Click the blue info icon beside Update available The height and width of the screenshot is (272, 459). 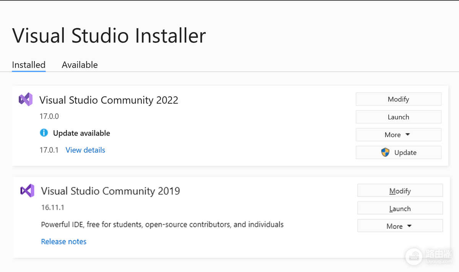pyautogui.click(x=44, y=133)
